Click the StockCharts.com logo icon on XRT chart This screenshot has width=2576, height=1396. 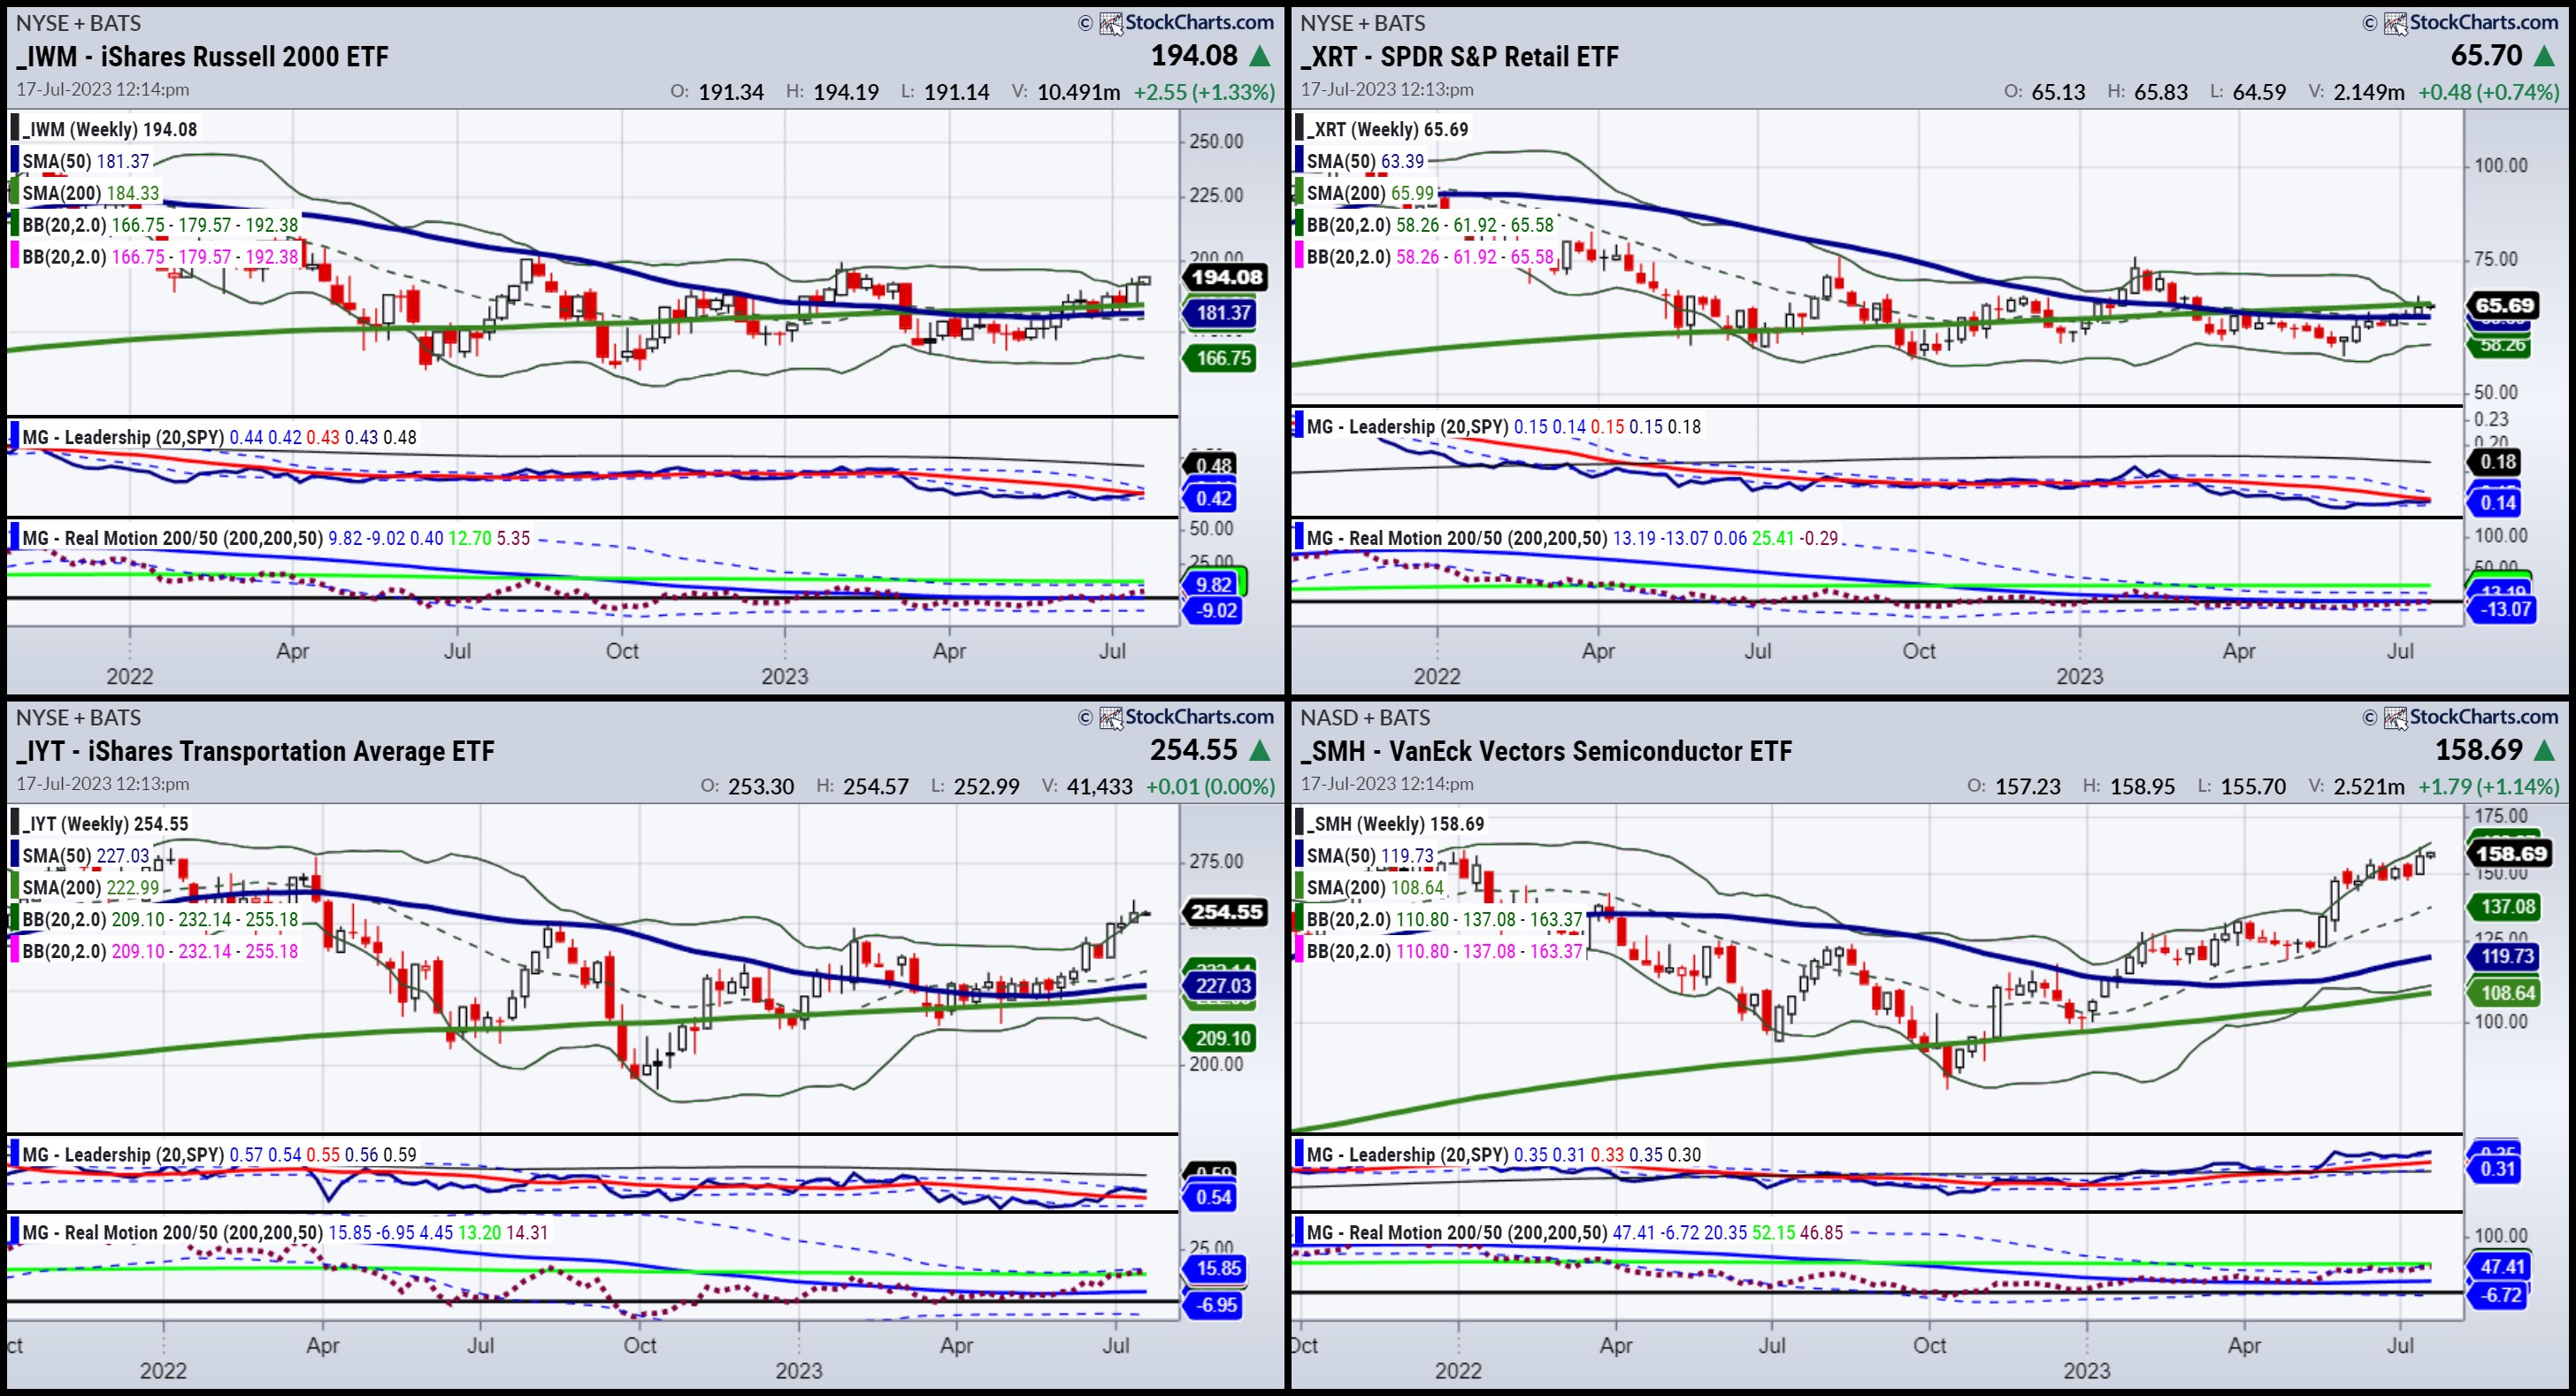point(2395,23)
